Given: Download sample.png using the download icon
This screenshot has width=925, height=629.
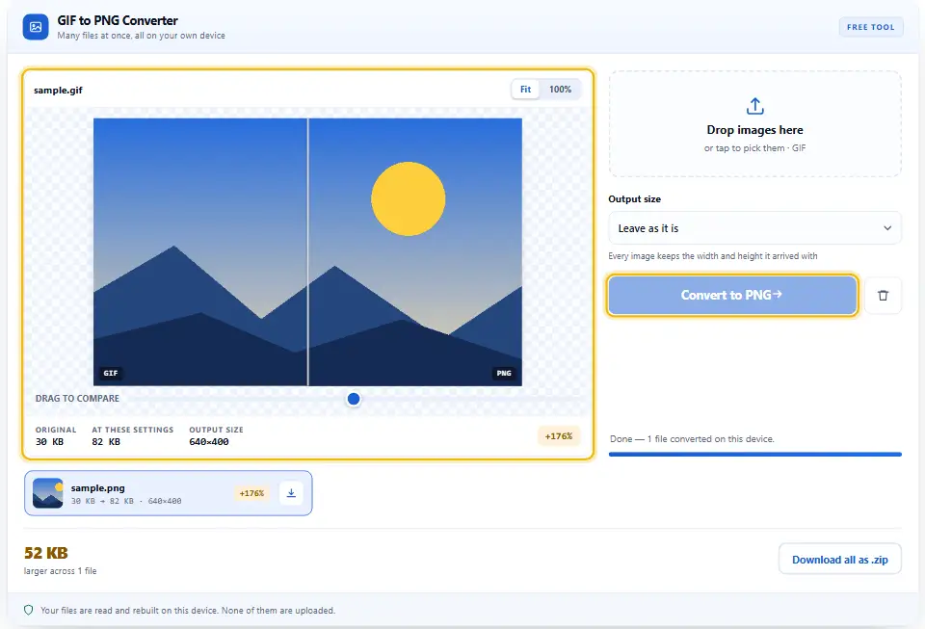Looking at the screenshot, I should 291,493.
